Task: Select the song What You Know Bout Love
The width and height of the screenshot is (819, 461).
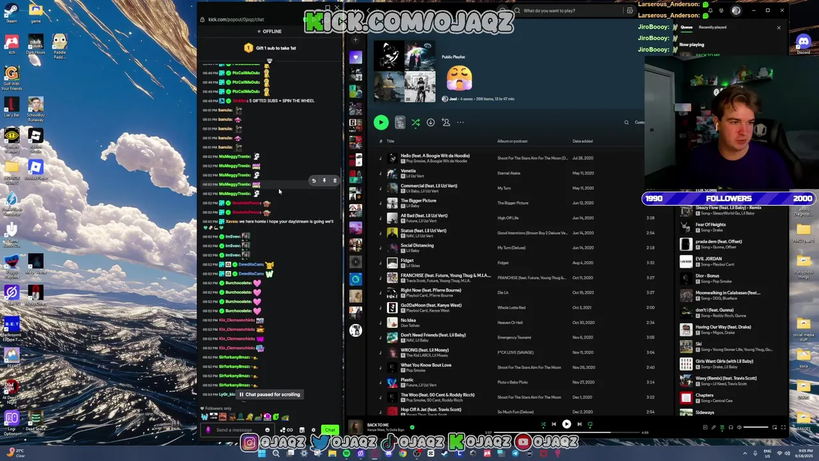Action: coord(426,365)
